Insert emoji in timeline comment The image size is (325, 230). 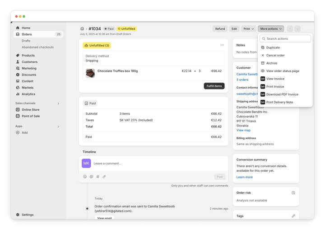pyautogui.click(x=85, y=177)
